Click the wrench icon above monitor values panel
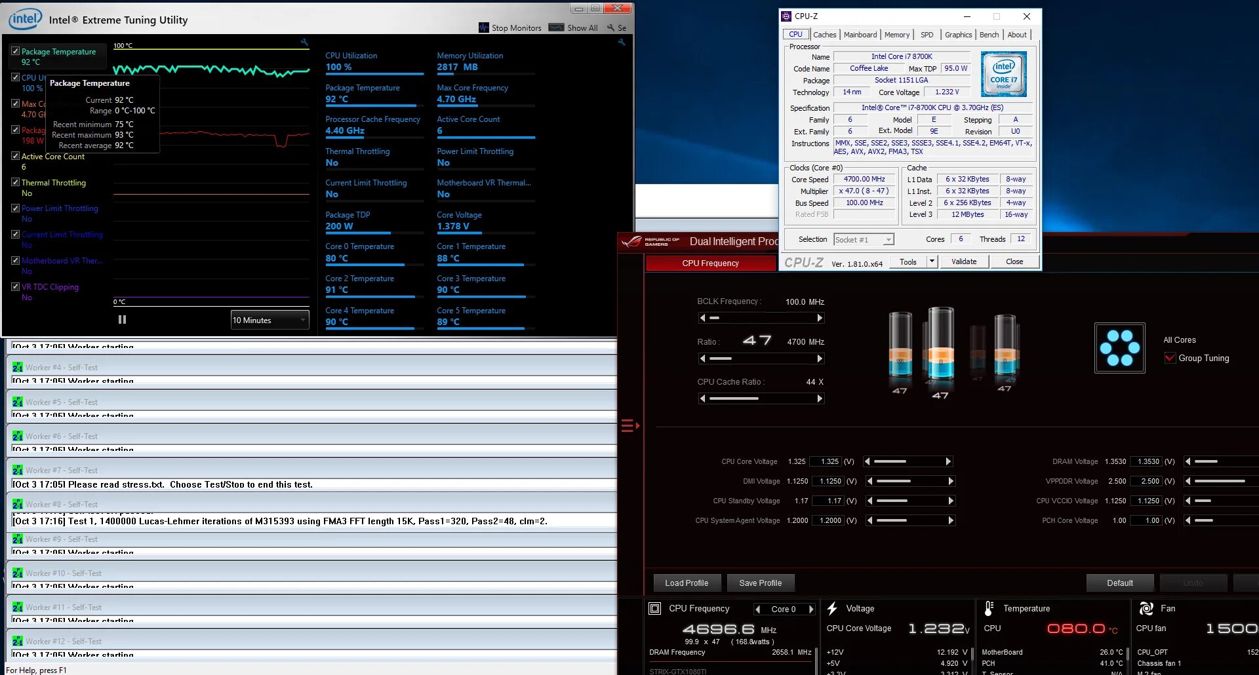The image size is (1259, 675). tap(622, 42)
